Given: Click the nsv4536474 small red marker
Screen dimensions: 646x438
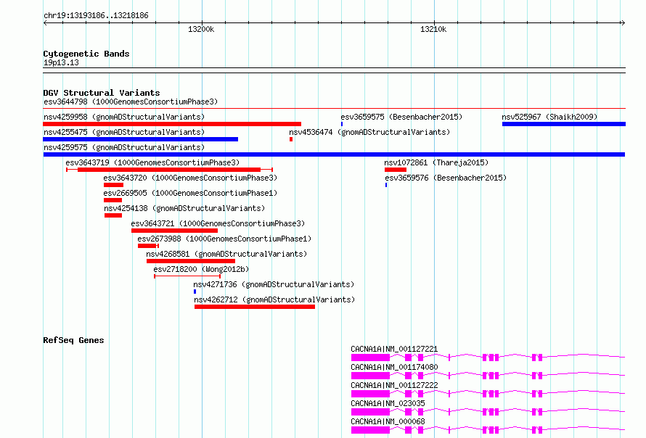Looking at the screenshot, I should 291,139.
